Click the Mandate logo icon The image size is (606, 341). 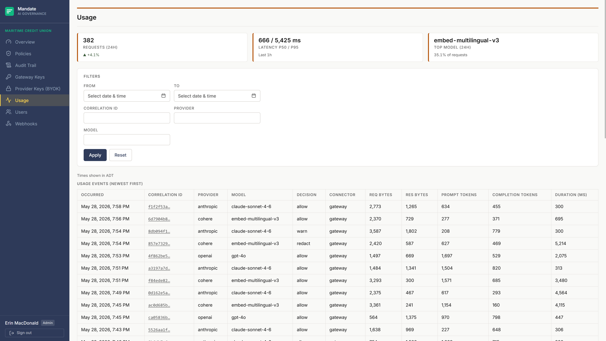[9, 11]
